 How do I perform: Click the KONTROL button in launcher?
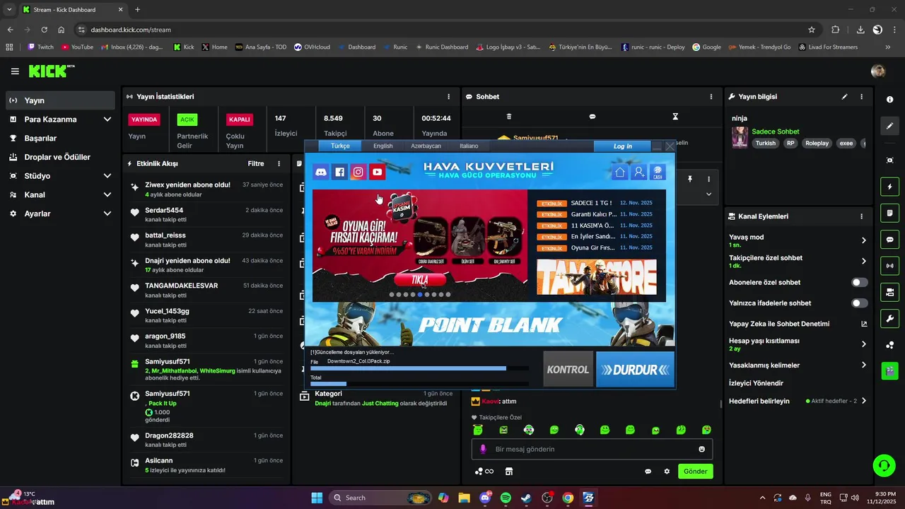click(568, 369)
